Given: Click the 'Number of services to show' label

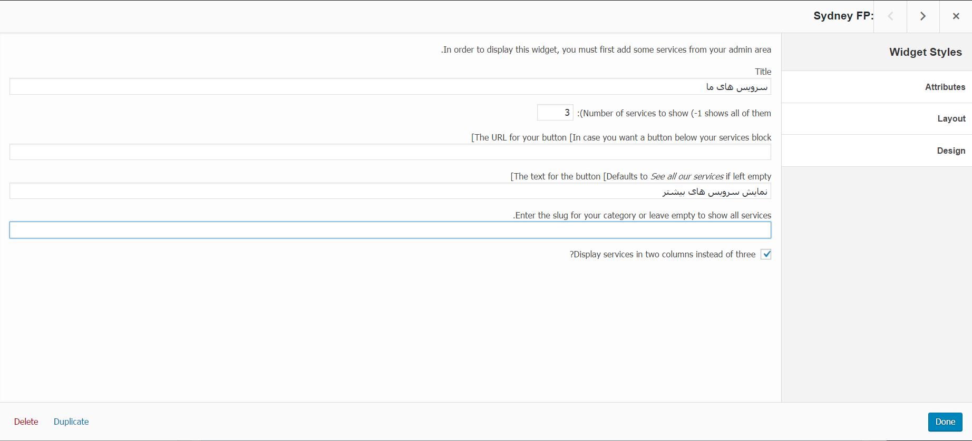Looking at the screenshot, I should pos(674,113).
